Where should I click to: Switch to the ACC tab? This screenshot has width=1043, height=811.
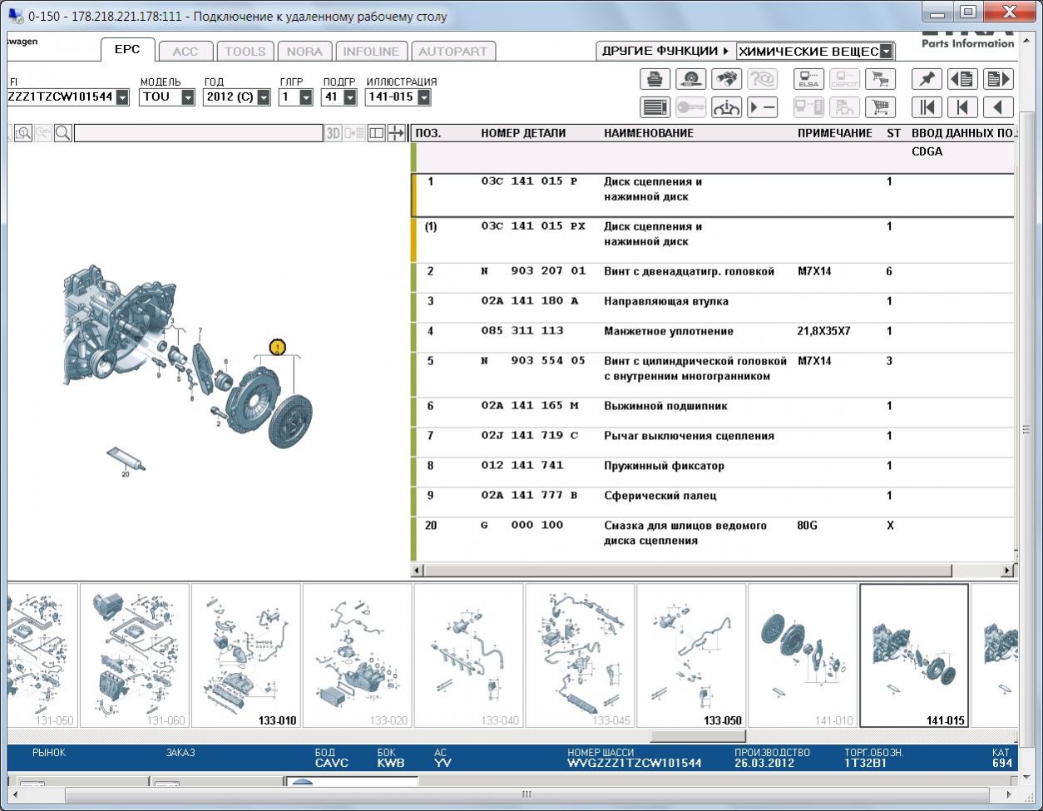pyautogui.click(x=185, y=52)
